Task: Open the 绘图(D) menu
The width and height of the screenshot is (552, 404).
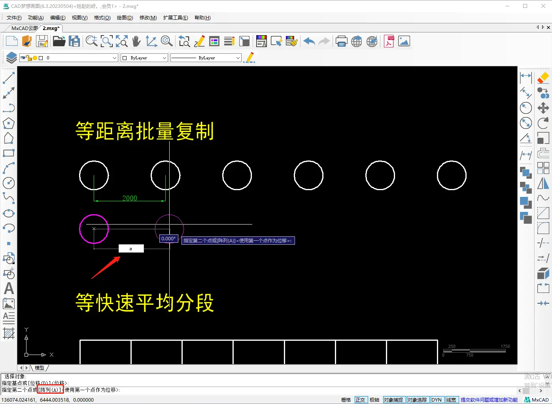Action: [x=125, y=18]
